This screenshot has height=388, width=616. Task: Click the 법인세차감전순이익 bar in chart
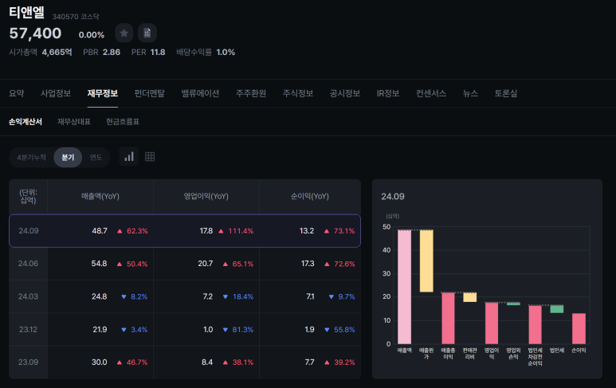[x=535, y=325]
